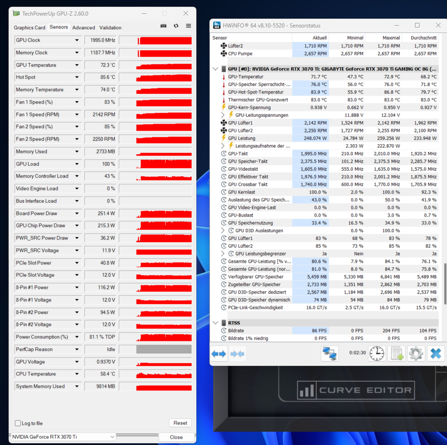Enable the Log to file checkbox
The width and height of the screenshot is (447, 445).
click(18, 423)
